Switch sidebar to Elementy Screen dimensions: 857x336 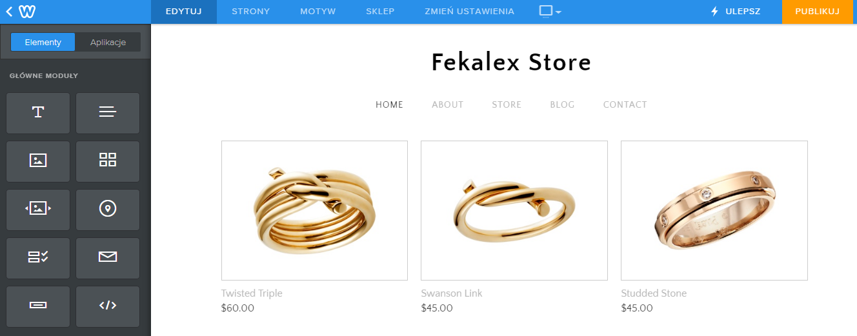(x=43, y=43)
